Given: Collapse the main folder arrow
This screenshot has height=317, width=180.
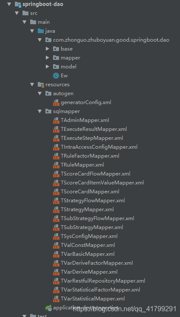Looking at the screenshot, I should coord(25,22).
